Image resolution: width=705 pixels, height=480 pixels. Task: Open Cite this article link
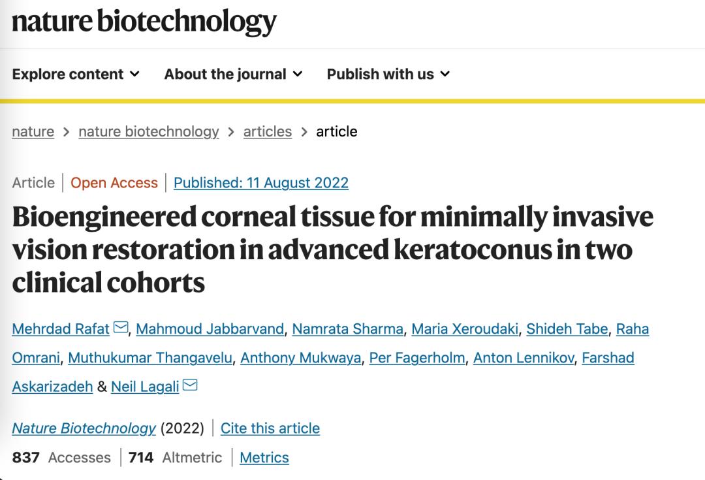pos(270,428)
